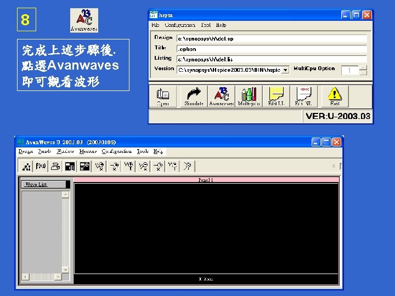Click the Design file path field
This screenshot has height=296, width=395.
pyautogui.click(x=272, y=38)
